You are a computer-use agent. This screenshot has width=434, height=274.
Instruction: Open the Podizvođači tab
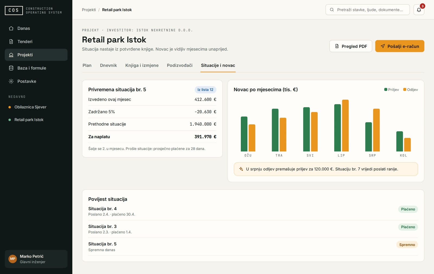[180, 66]
